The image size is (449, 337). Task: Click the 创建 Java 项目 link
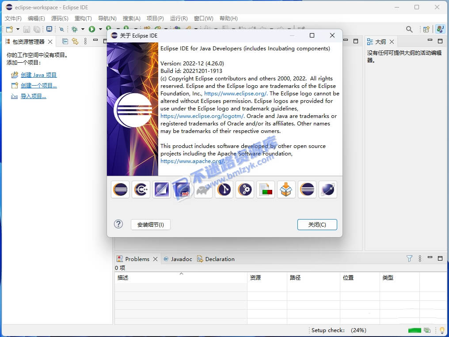(38, 75)
